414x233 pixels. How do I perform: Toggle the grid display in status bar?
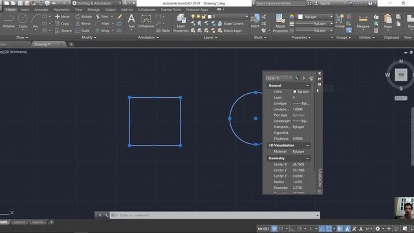(274, 228)
